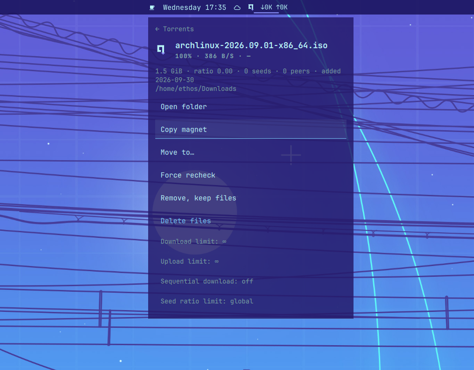
Task: Click the 1.5 GiB ratio 0.00 details line
Action: pos(248,75)
